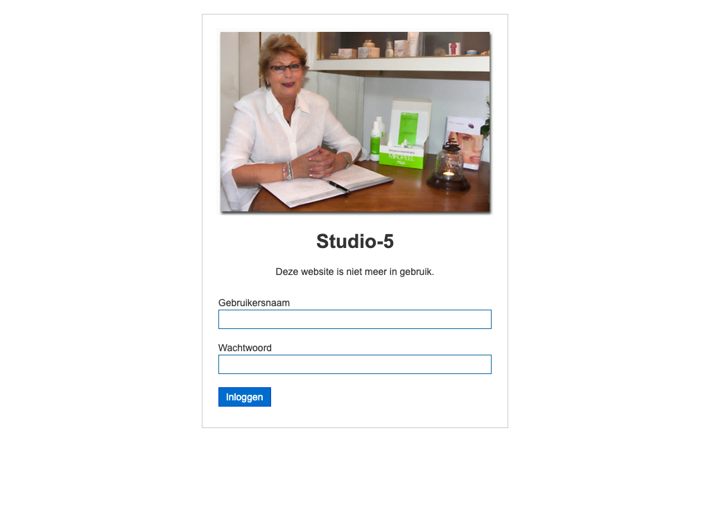Click the brochure showing a face
The width and height of the screenshot is (710, 532).
[464, 143]
